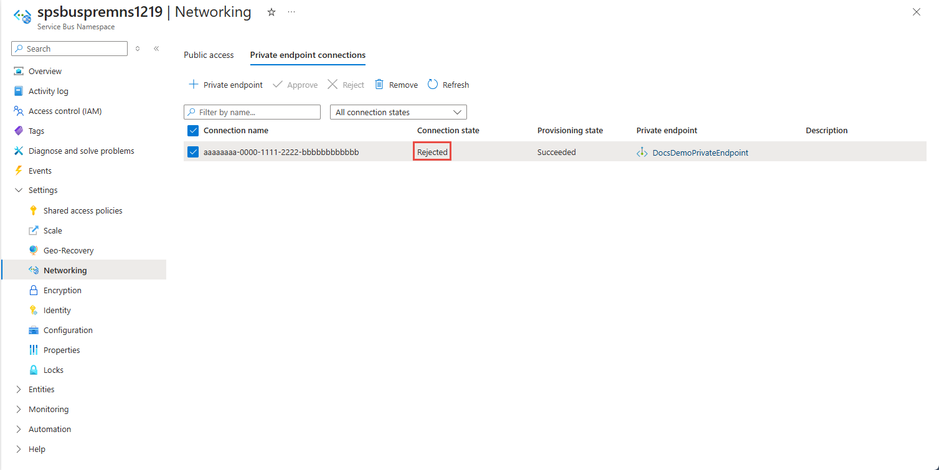
Task: Click the private endpoint icon beside DocsDemoPrivateEndpoint
Action: tap(642, 153)
